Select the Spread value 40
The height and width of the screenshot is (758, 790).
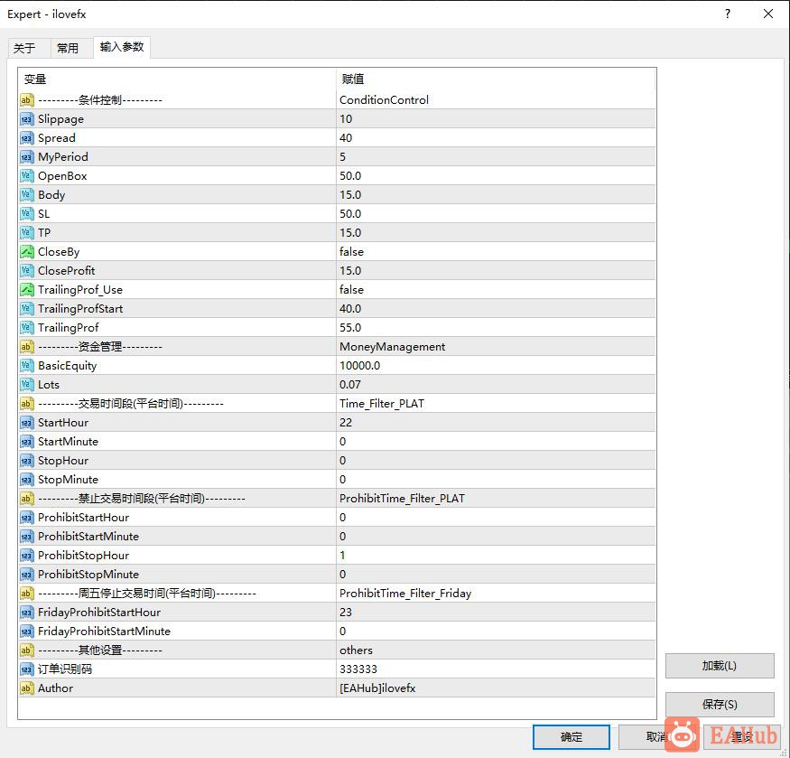point(496,138)
